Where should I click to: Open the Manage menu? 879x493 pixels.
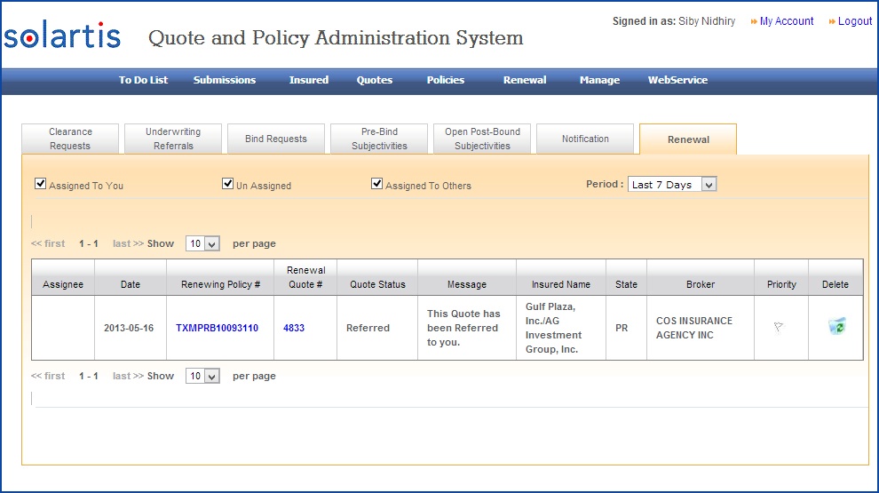[600, 80]
